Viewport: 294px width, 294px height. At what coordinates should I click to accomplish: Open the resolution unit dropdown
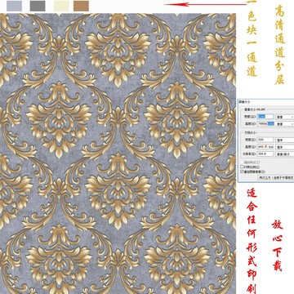click(285, 154)
